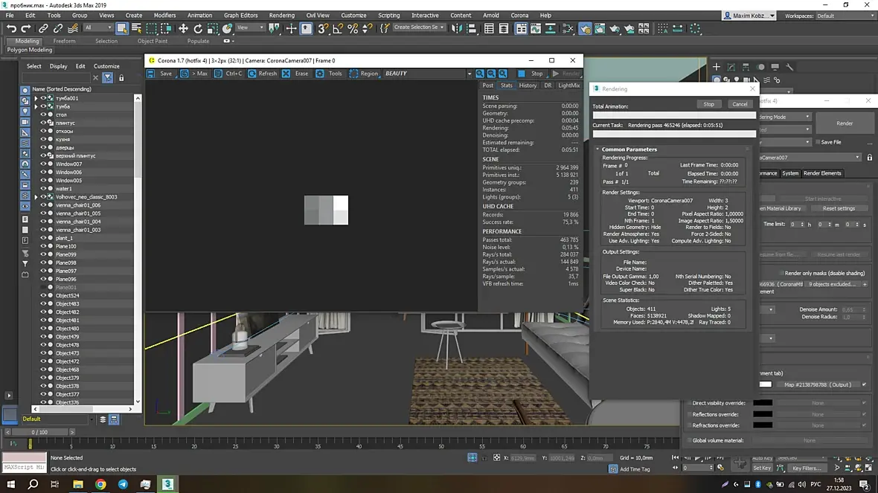Open Tools in Corona frame buffer toolbar
The height and width of the screenshot is (493, 878).
point(330,74)
